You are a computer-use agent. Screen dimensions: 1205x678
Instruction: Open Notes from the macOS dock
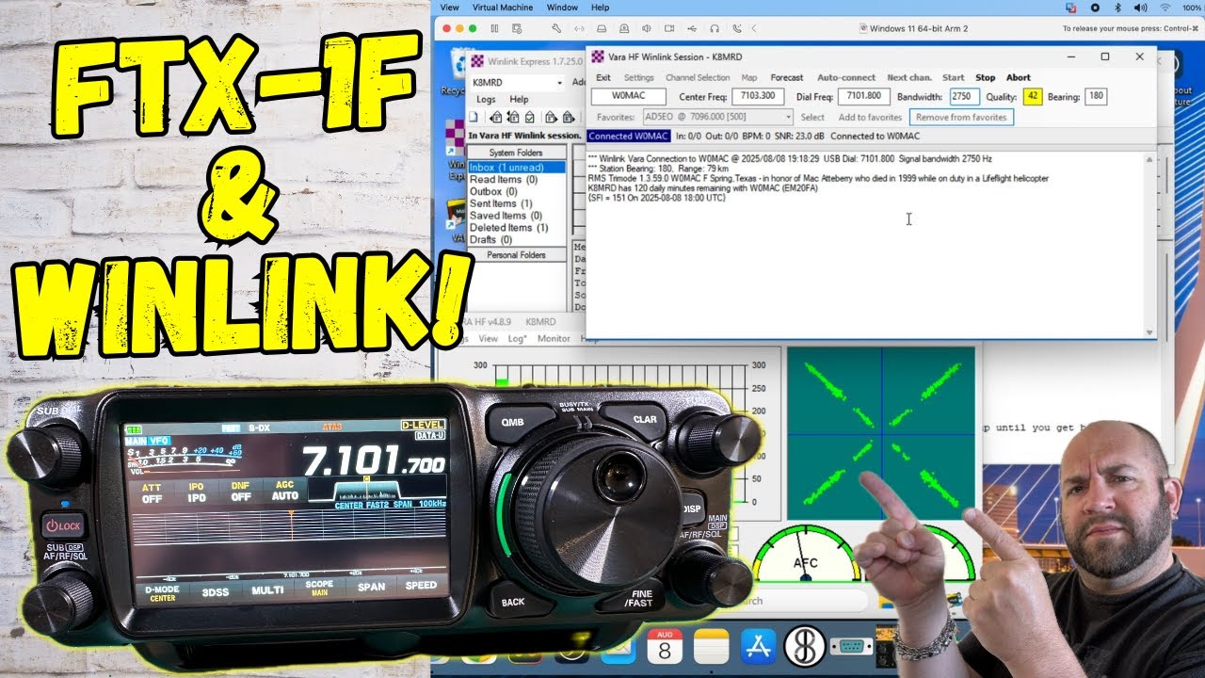(712, 647)
